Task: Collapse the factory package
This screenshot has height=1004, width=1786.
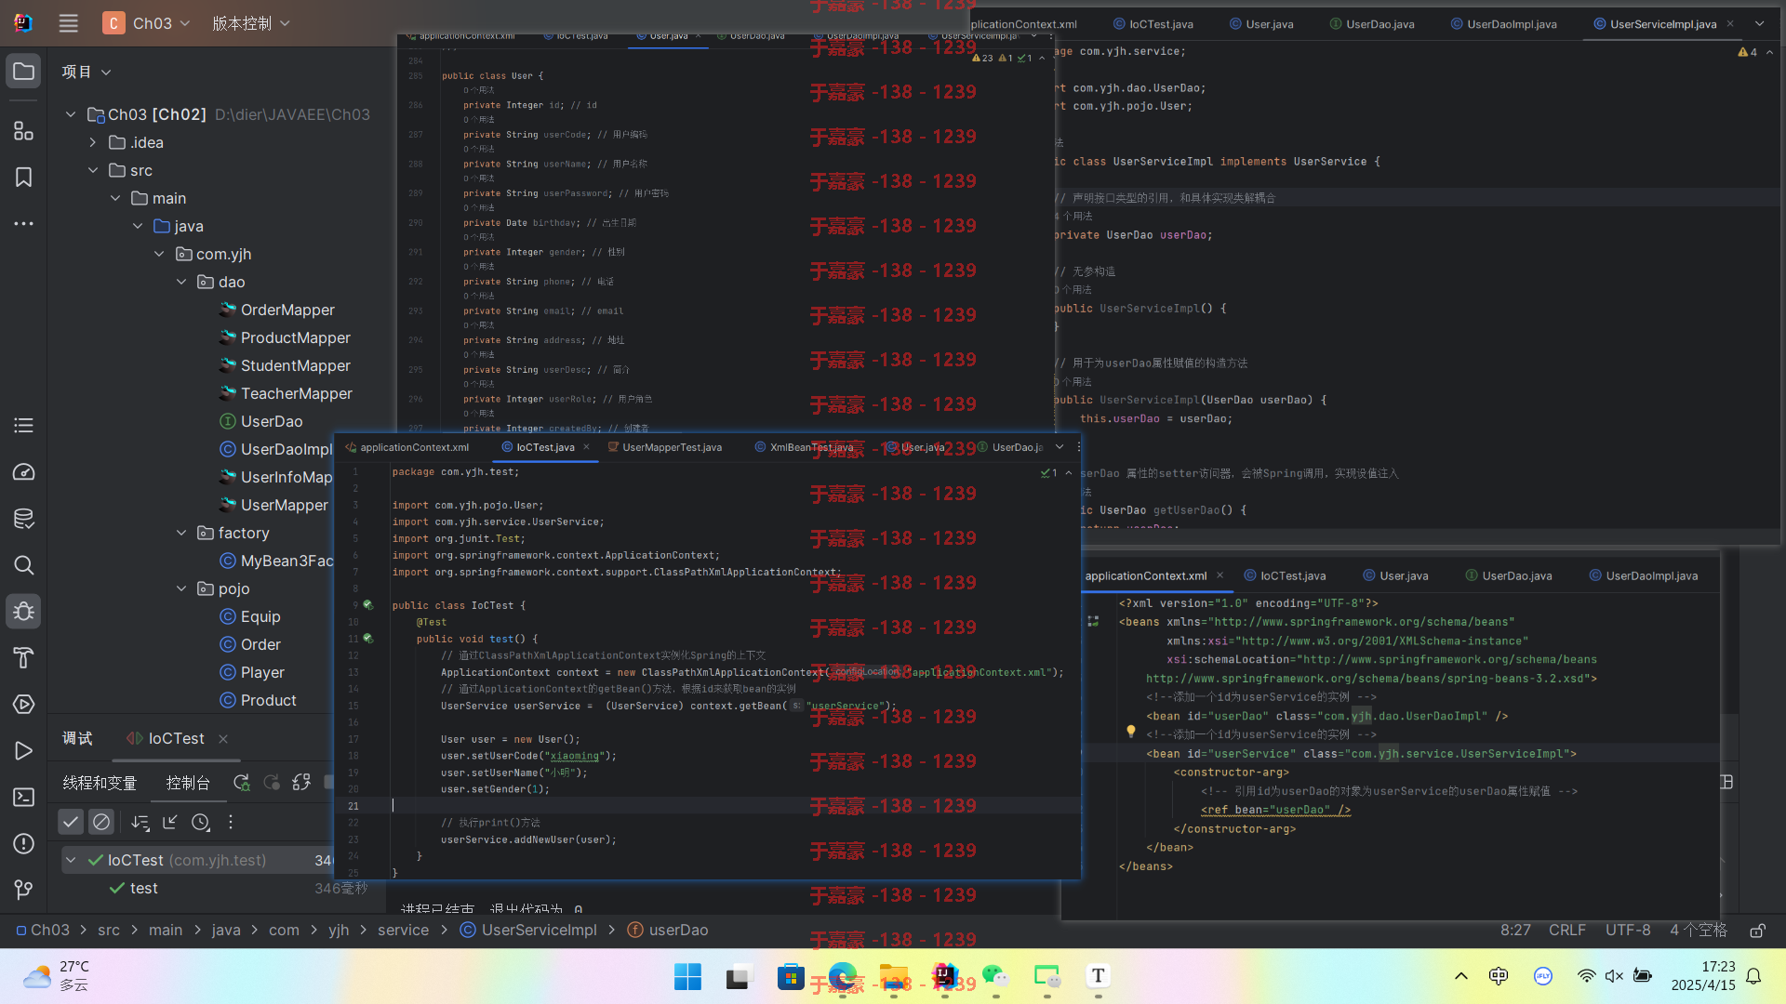Action: [x=181, y=533]
